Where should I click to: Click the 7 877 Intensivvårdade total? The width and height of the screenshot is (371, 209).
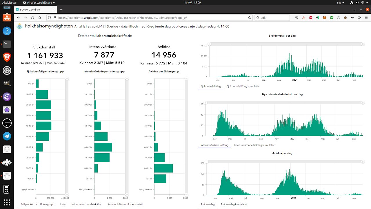pos(104,55)
